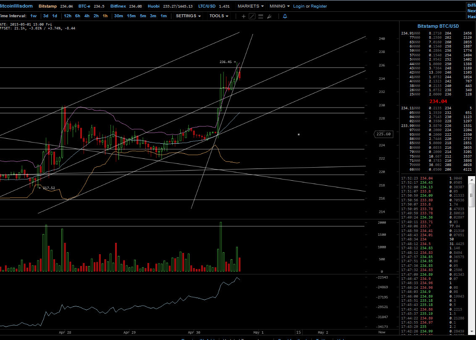Select the crosshair cursor tool
476x340 pixels.
244,16
